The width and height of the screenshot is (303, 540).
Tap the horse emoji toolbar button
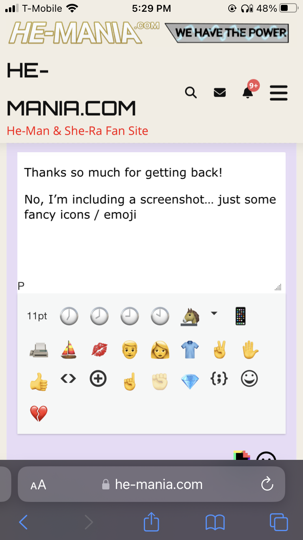190,316
